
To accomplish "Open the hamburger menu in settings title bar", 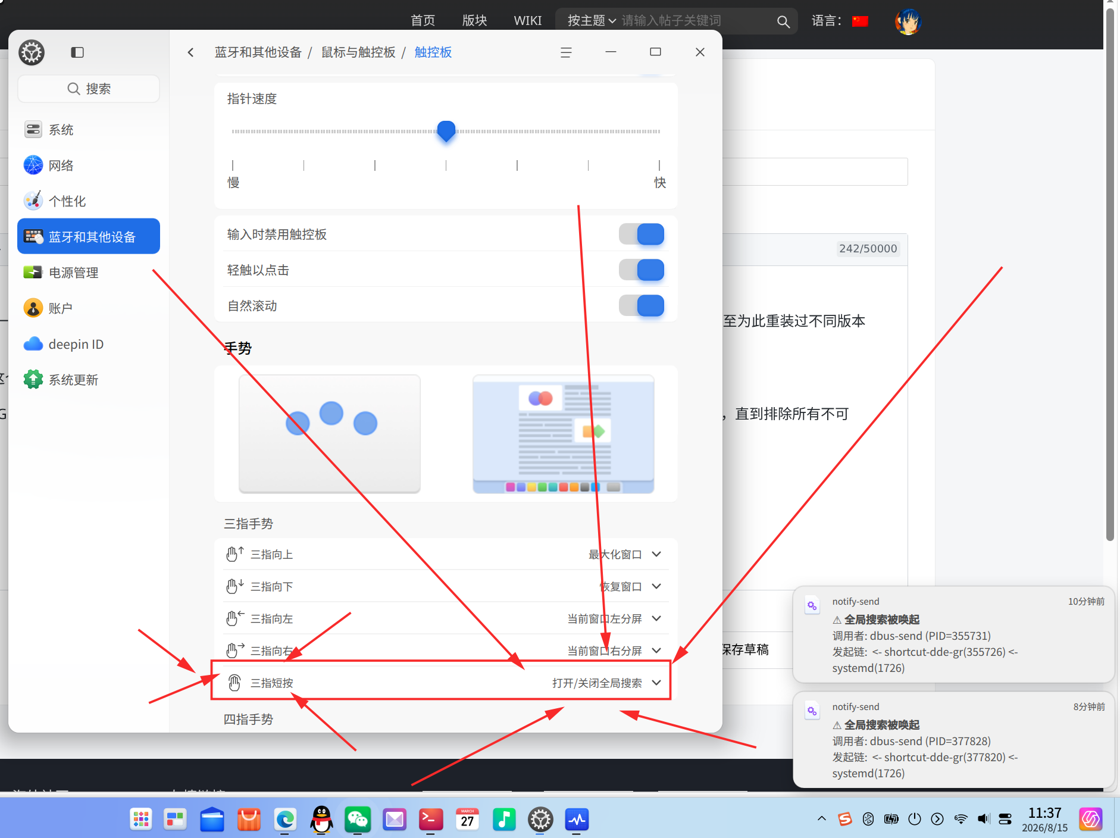I will pyautogui.click(x=566, y=52).
